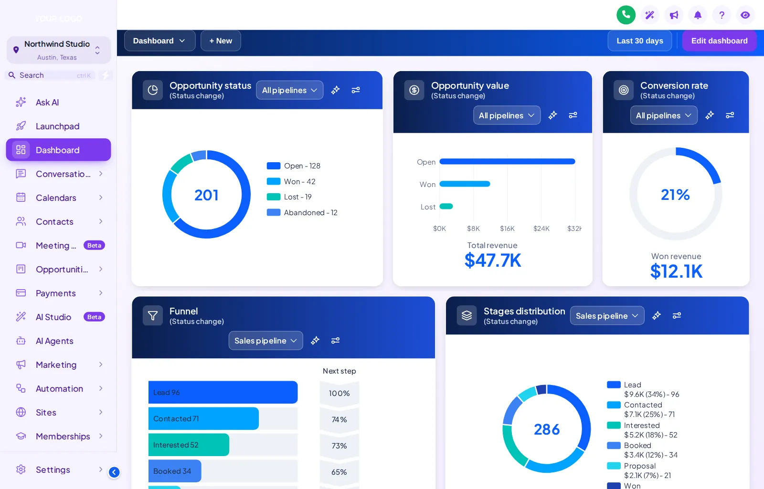Click the green phone dialer icon
This screenshot has width=764, height=489.
point(626,15)
